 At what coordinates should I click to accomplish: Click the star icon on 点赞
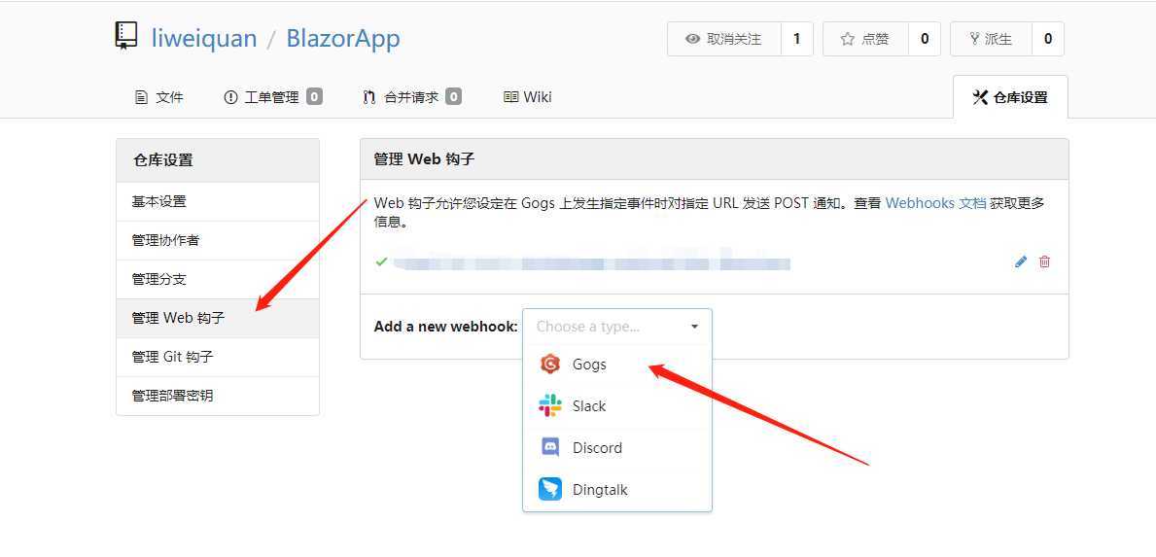point(848,39)
